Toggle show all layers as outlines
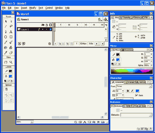This screenshot has width=155, height=133. coord(51,25)
